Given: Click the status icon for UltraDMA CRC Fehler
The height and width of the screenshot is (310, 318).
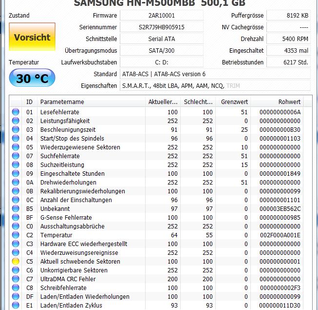Looking at the screenshot, I should click(x=16, y=279).
